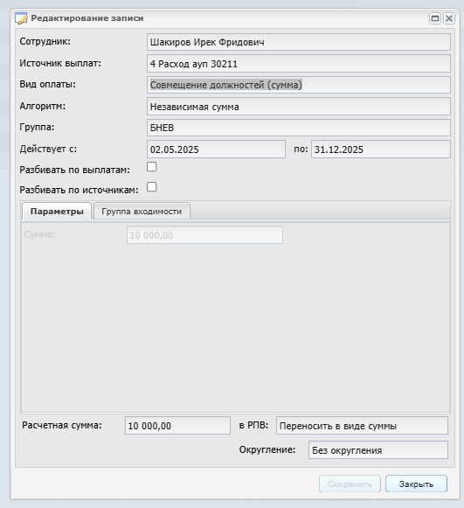The image size is (464, 508).
Task: Click the Разбивать по выплатам: label
Action: pos(75,170)
